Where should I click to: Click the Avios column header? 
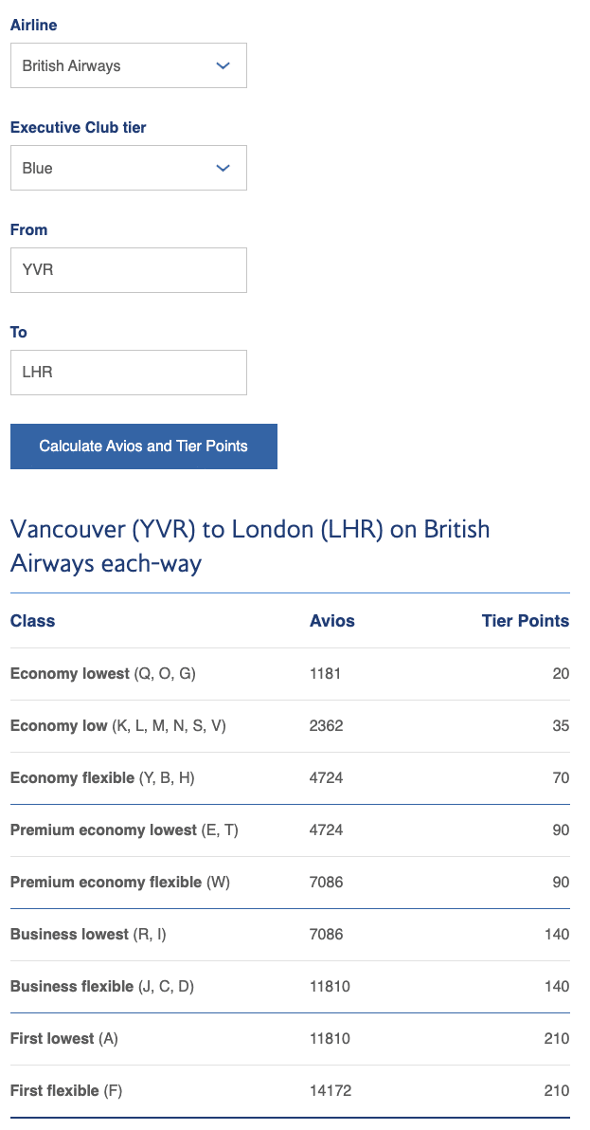point(331,621)
